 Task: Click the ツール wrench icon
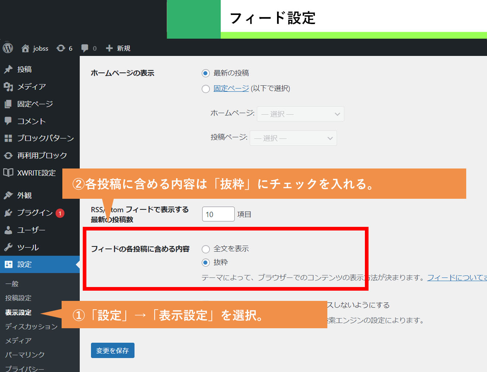pos(8,247)
